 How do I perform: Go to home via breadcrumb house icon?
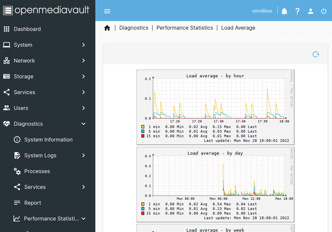click(107, 28)
